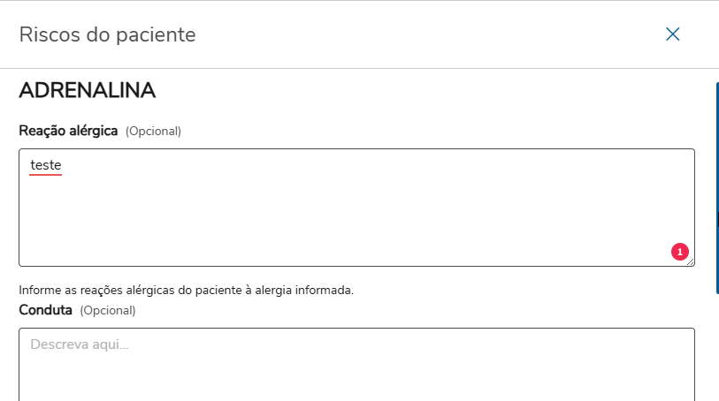Image resolution: width=719 pixels, height=401 pixels.
Task: Close the Riscos do paciente dialog
Action: click(672, 34)
